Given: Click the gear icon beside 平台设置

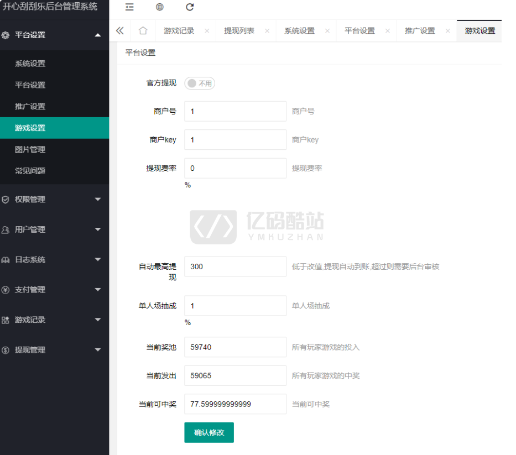Looking at the screenshot, I should 6,35.
